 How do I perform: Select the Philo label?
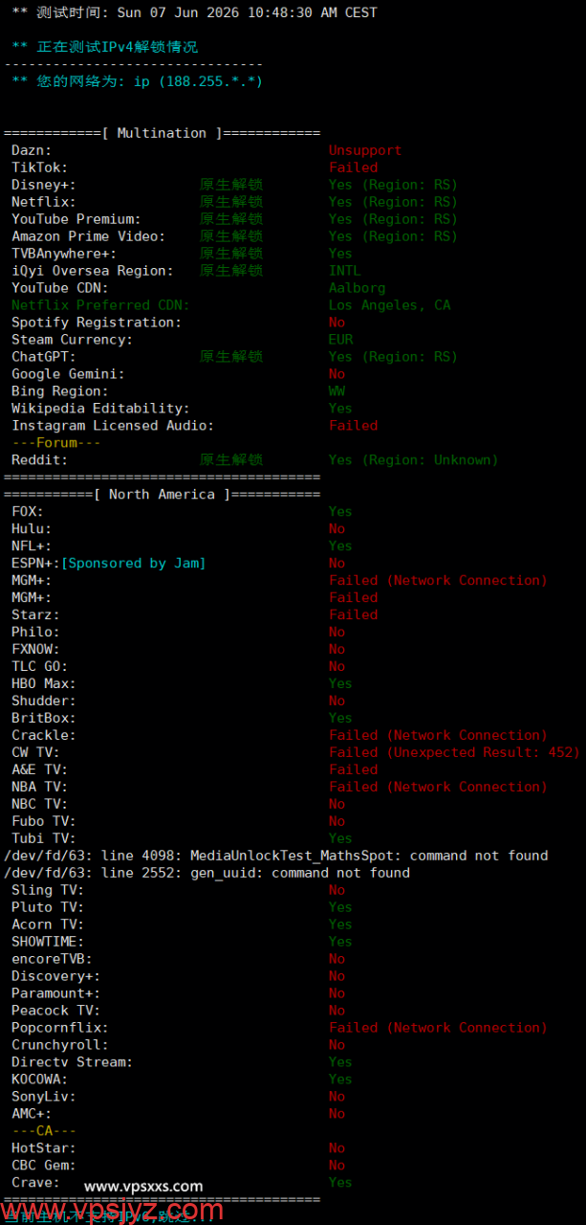point(35,633)
